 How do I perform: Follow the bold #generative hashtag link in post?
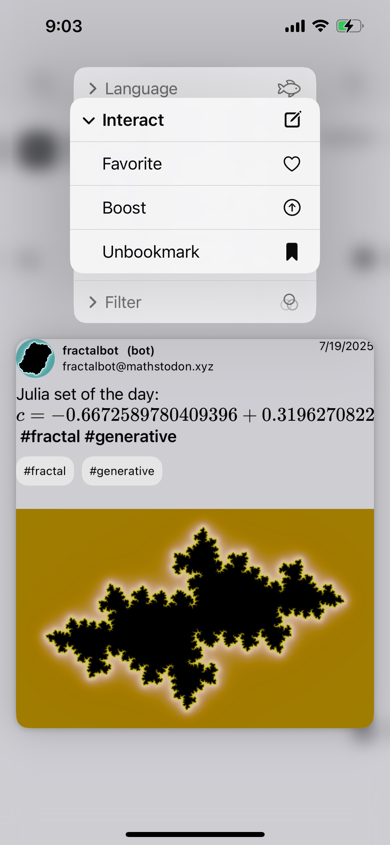coord(131,437)
